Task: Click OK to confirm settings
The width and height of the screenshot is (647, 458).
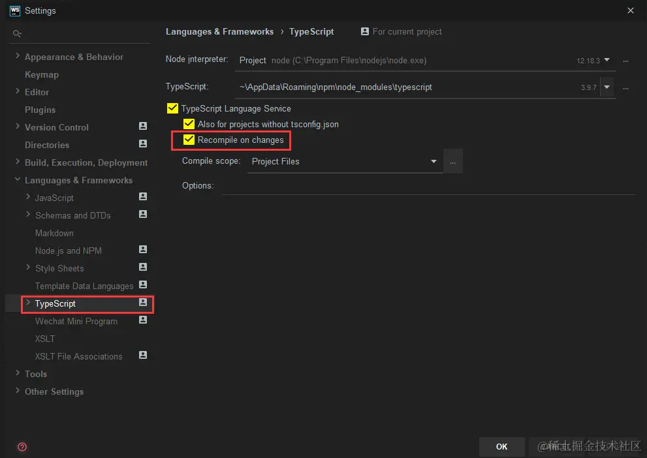Action: click(x=502, y=447)
